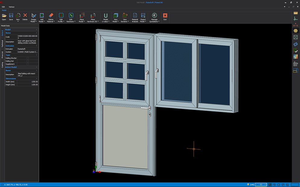This screenshot has width=300, height=187.
Task: Click the Extrusion value frameSoft
Action: tap(28, 49)
